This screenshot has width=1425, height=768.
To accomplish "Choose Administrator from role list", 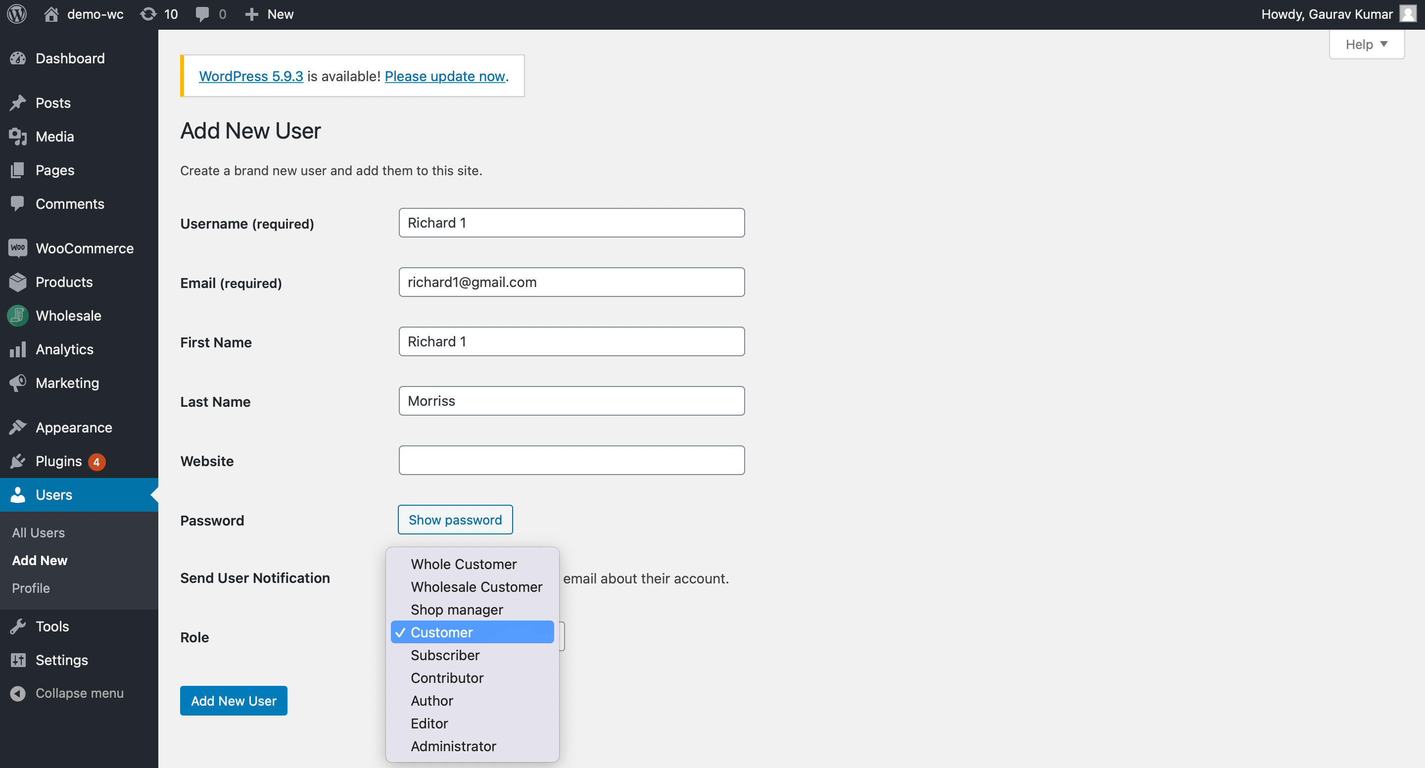I will (453, 746).
